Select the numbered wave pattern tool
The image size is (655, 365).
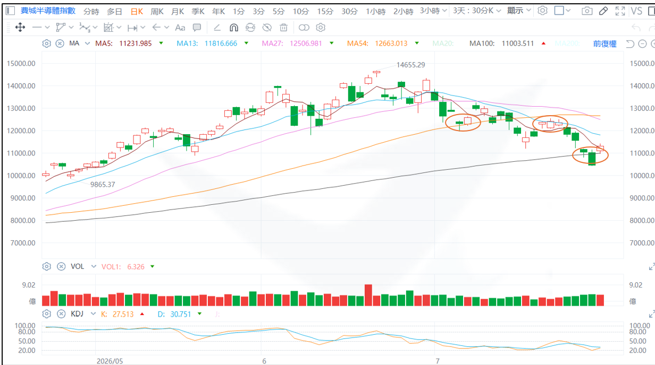coord(85,28)
